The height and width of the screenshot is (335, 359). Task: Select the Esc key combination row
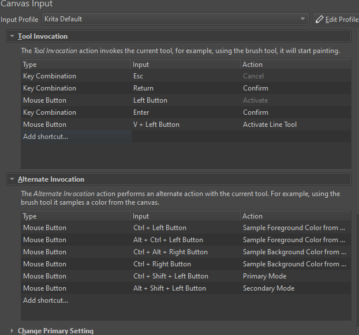click(x=50, y=76)
